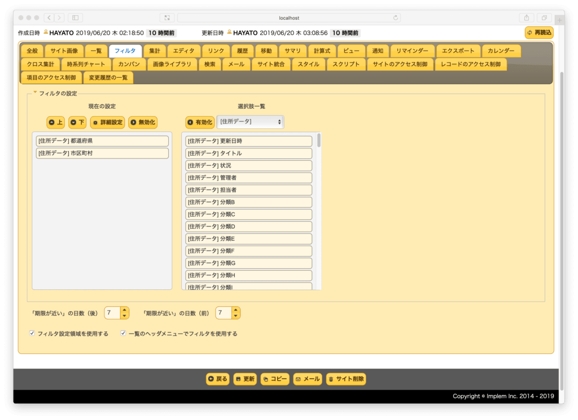Toggle 一覧のヘッダメニューでフィルタを使用する checkbox
Screen dimensions: 578x420
click(123, 333)
